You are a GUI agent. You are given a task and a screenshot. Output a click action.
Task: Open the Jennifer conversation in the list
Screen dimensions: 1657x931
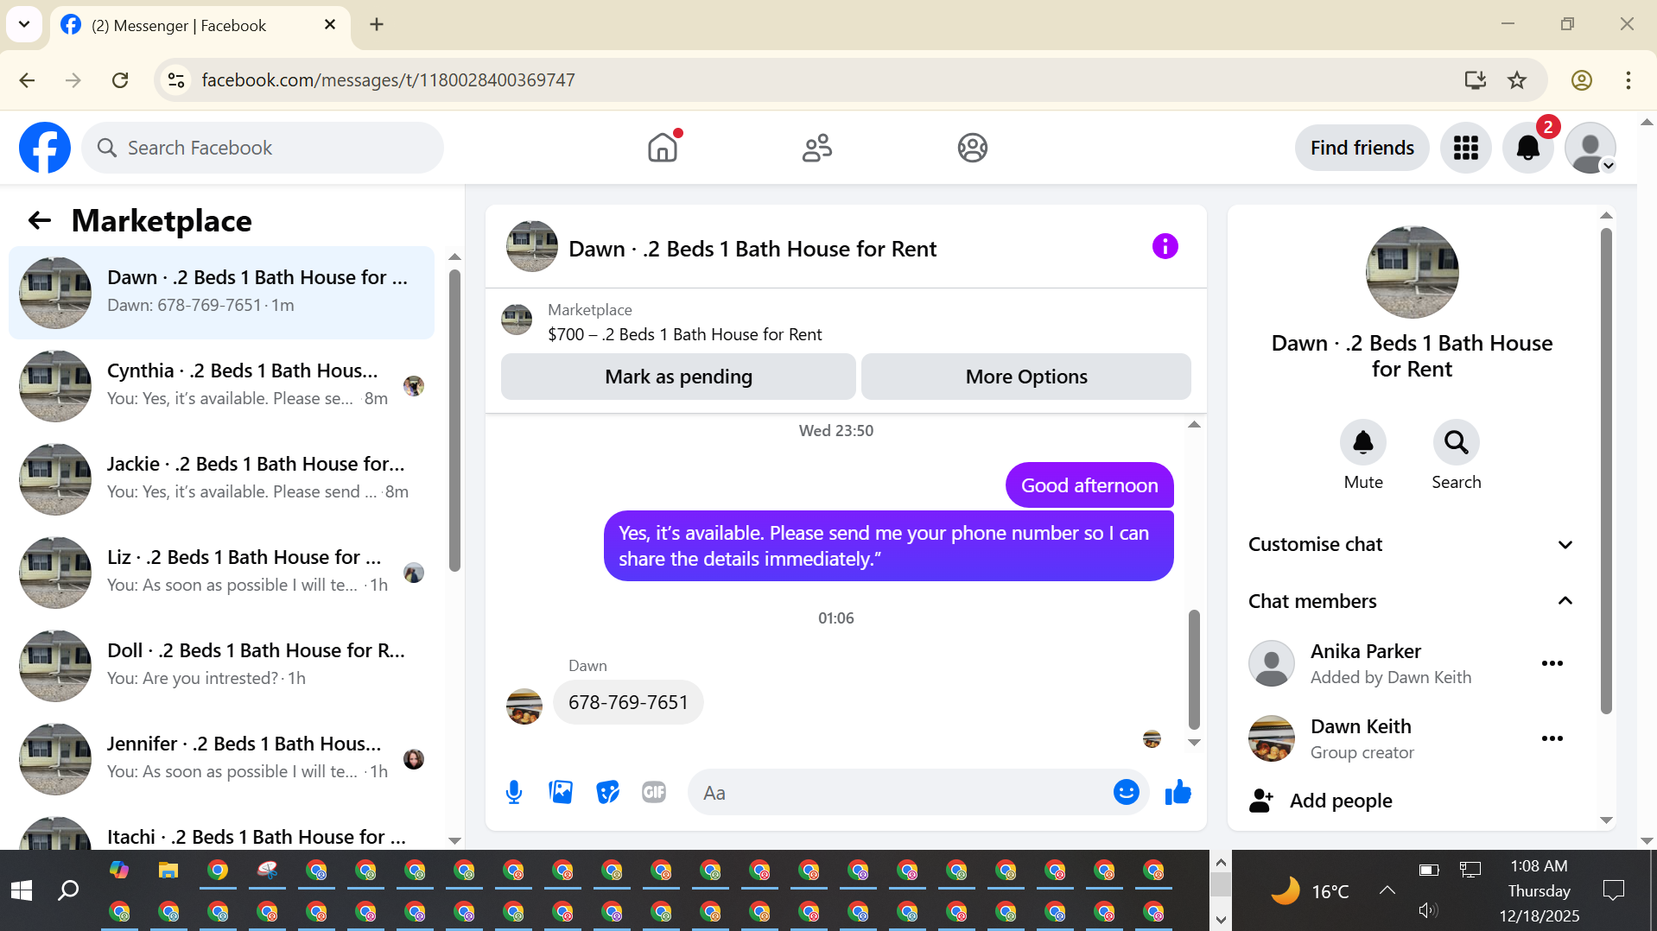click(x=221, y=758)
